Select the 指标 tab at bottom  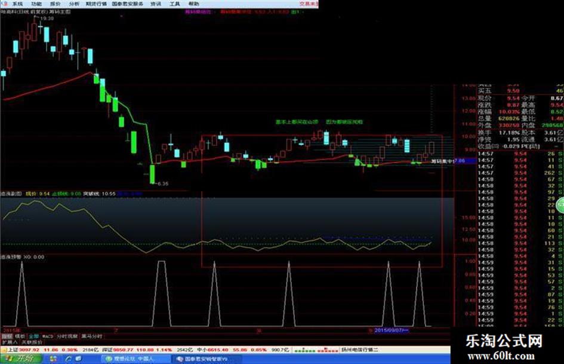point(7,337)
